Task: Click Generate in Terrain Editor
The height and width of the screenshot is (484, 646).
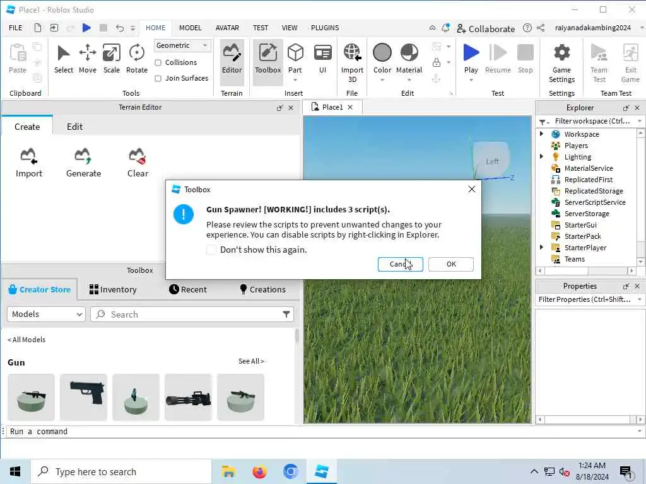Action: pyautogui.click(x=84, y=163)
